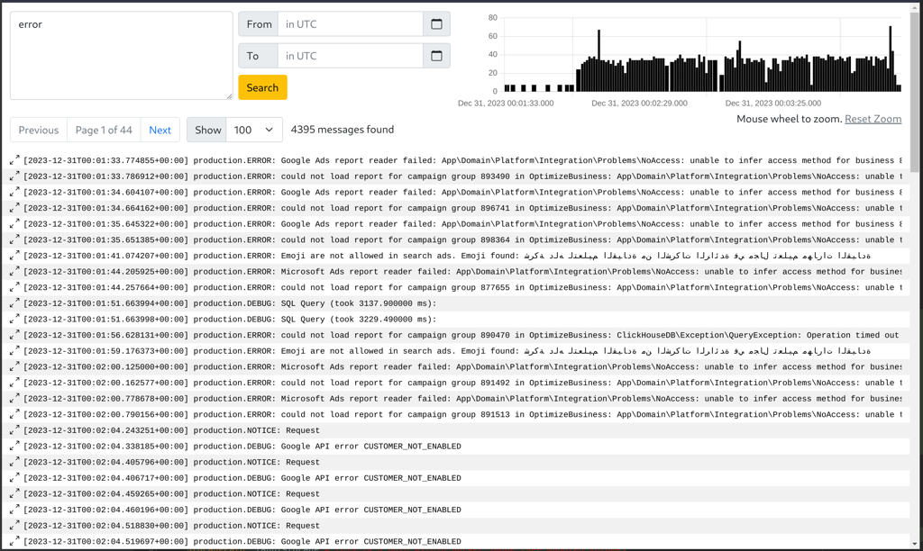The width and height of the screenshot is (923, 551).
Task: Expand the log entry at 00:01:33.774855
Action: click(14, 160)
